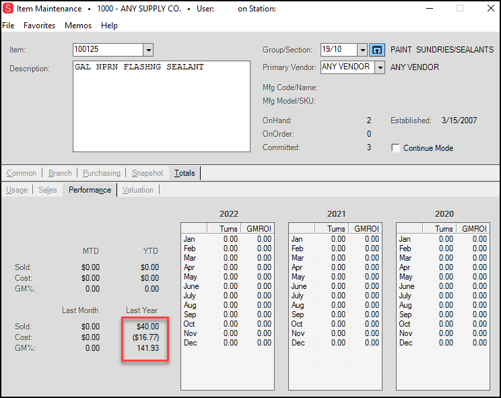Viewport: 501px width, 398px height.
Task: Select the Nov row in the 2020 table
Action: tap(443, 333)
